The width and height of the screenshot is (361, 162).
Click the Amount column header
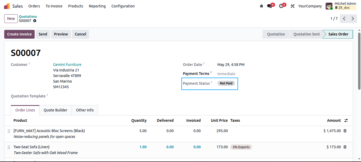point(334,120)
